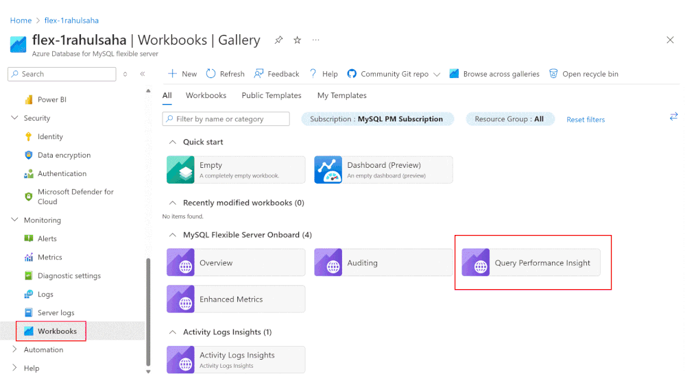
Task: Collapse the Security section in sidebar
Action: pos(15,118)
